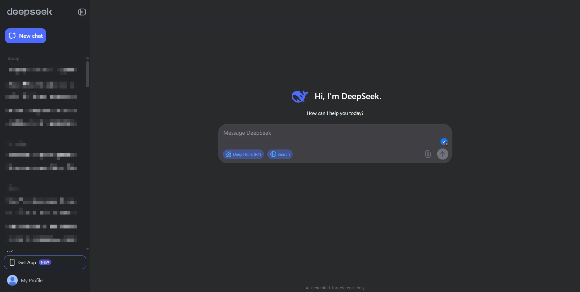The width and height of the screenshot is (580, 292).
Task: Click the deepseek logo in the sidebar
Action: click(x=30, y=12)
